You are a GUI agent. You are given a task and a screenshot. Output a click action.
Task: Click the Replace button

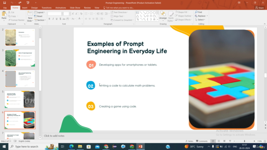click(x=201, y=16)
